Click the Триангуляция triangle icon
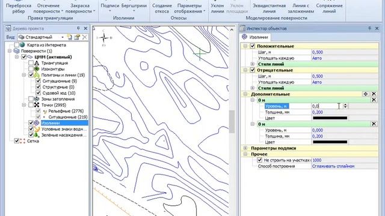 click(x=37, y=63)
